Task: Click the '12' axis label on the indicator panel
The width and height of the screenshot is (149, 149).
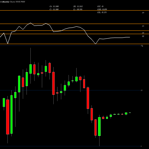Action: [143, 36]
